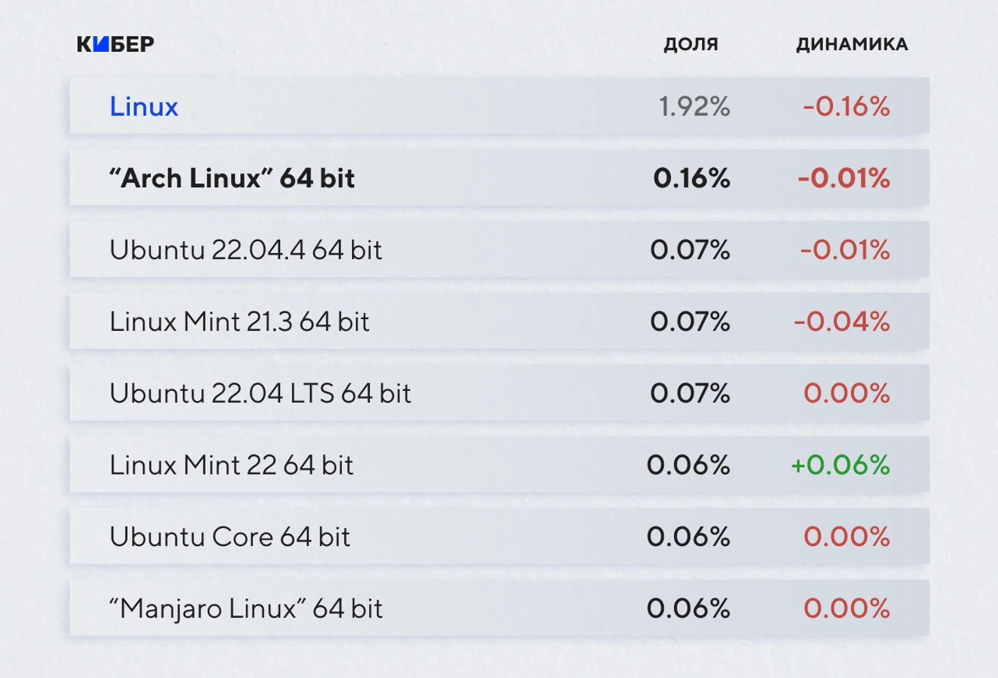Select the "Arch Linux" 64 bit row

point(499,178)
